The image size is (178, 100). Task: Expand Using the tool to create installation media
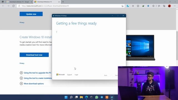coord(36,78)
